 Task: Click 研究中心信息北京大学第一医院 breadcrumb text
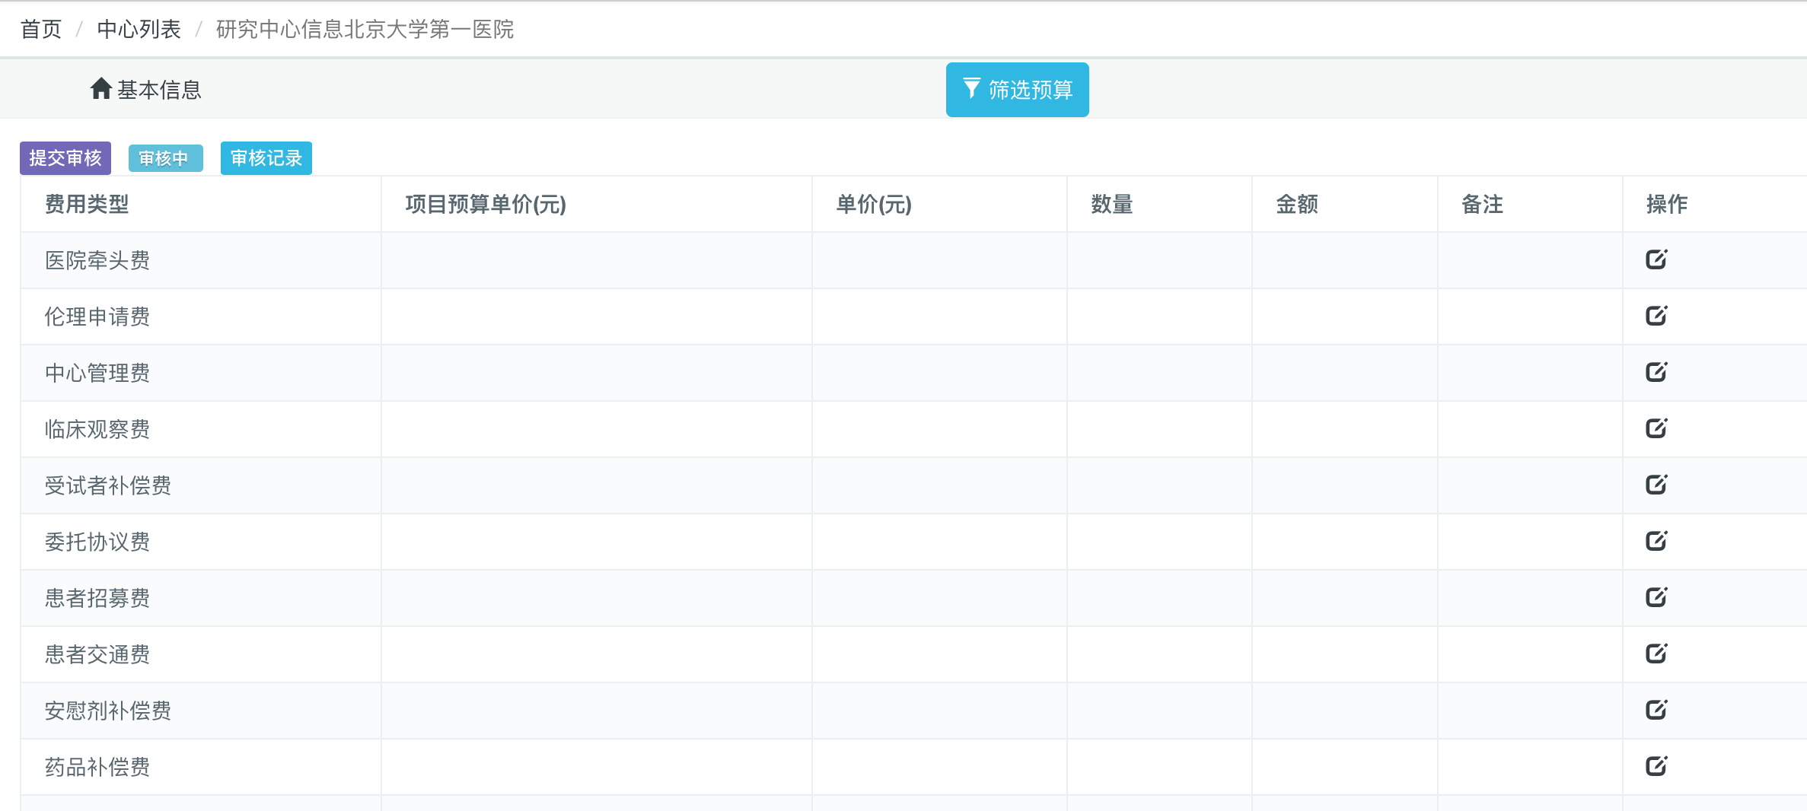point(365,29)
